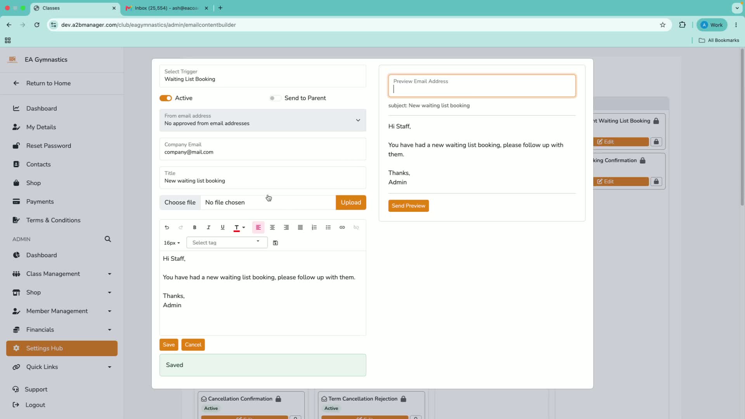Undo last edit in email editor
The width and height of the screenshot is (745, 419).
tap(167, 227)
